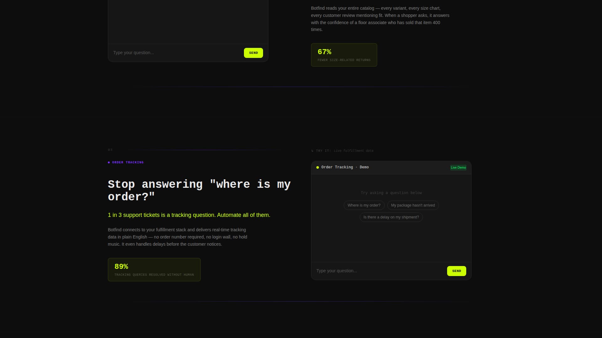Screen dimensions: 602x338
Task: Click 'Try asking a question below' hint
Action: coord(391,193)
